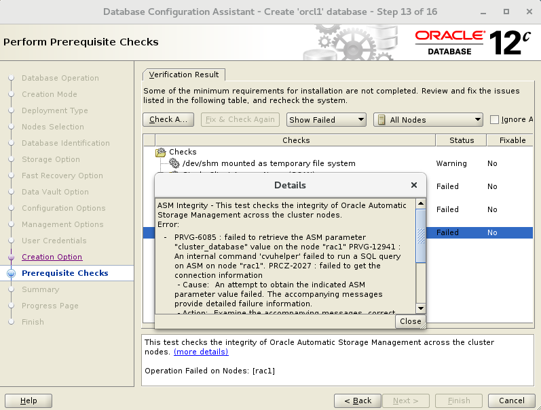The width and height of the screenshot is (541, 410).
Task: Select the Verification Result tab
Action: pos(183,75)
